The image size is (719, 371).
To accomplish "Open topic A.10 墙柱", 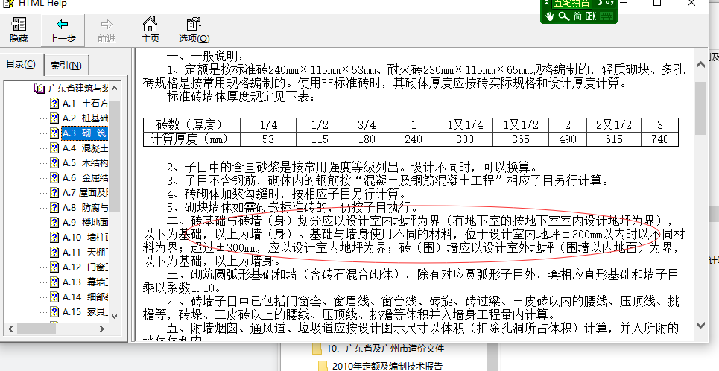I will point(85,237).
